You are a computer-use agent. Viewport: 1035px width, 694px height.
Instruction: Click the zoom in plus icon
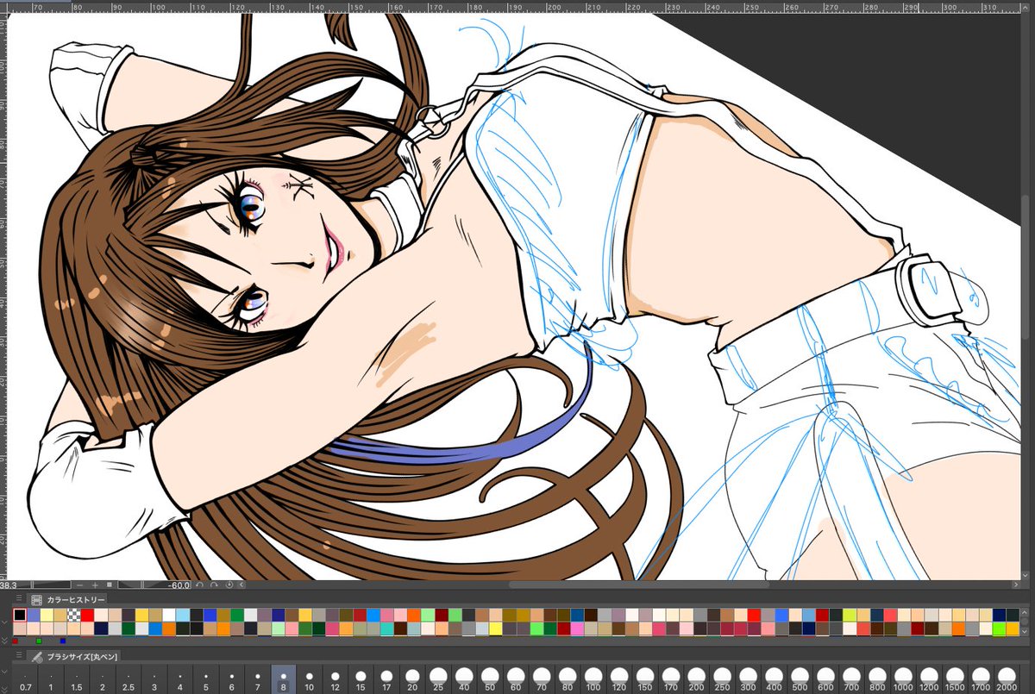[x=95, y=585]
